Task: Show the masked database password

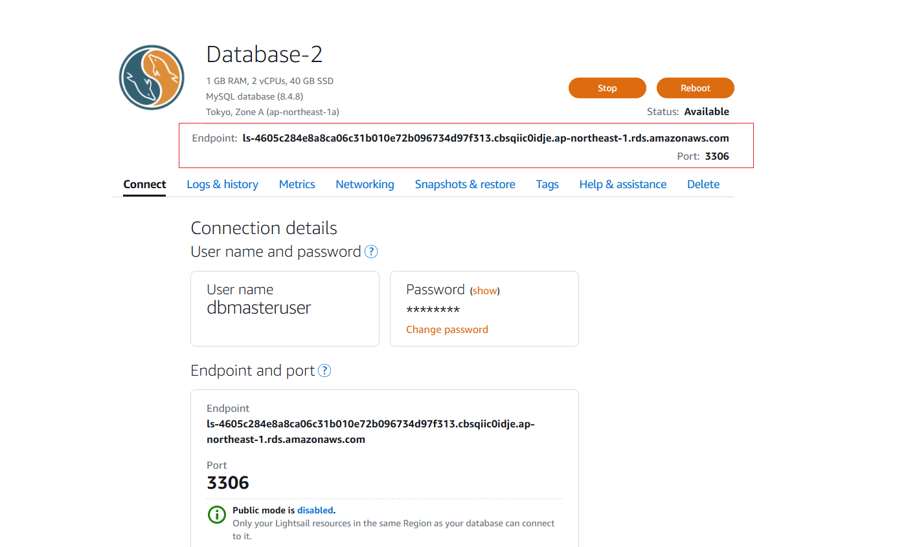Action: click(484, 291)
